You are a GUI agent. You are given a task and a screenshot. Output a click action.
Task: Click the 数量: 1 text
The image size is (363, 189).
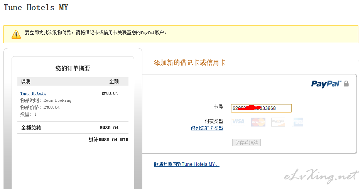[x=28, y=115]
